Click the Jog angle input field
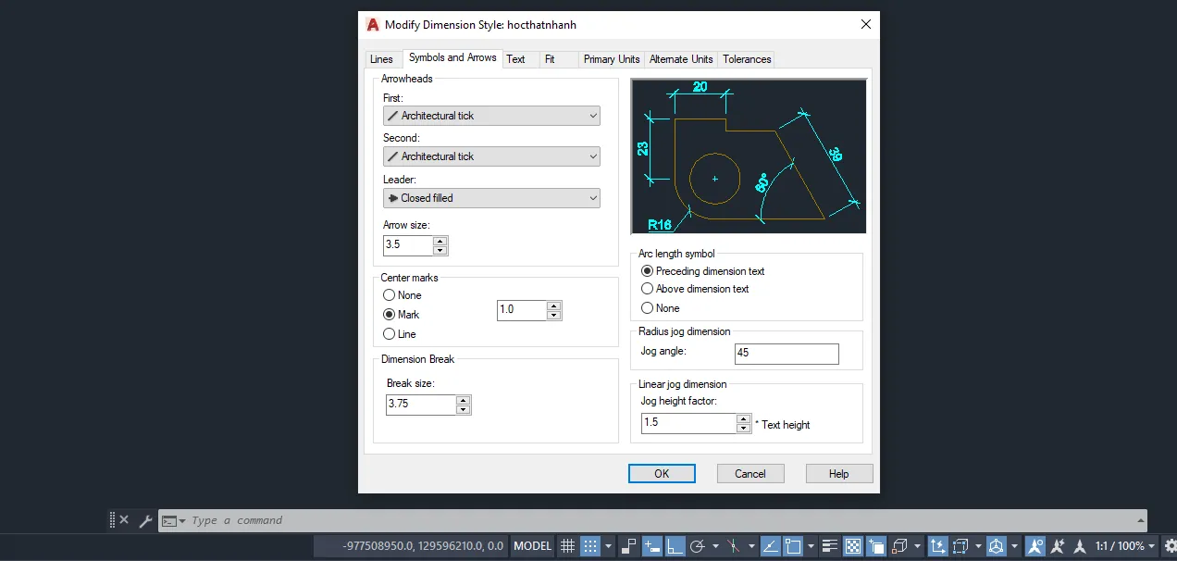The image size is (1177, 561). [x=787, y=354]
